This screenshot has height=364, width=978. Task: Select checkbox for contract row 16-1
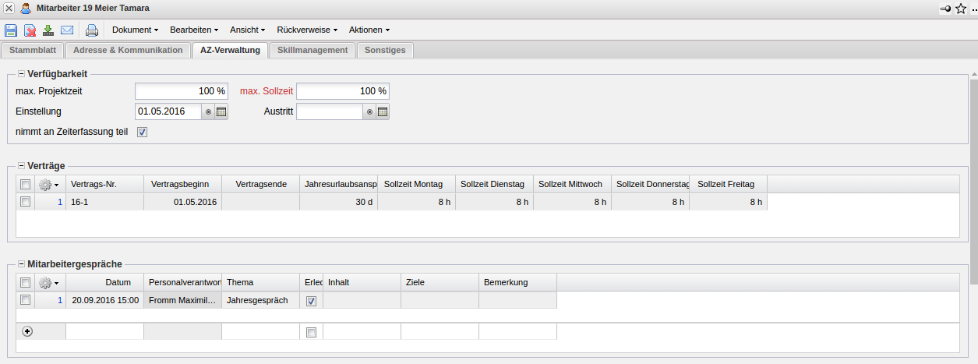point(26,201)
